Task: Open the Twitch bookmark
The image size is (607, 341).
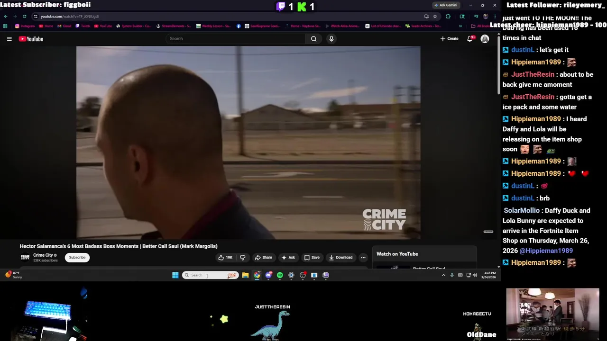Action: [x=83, y=26]
